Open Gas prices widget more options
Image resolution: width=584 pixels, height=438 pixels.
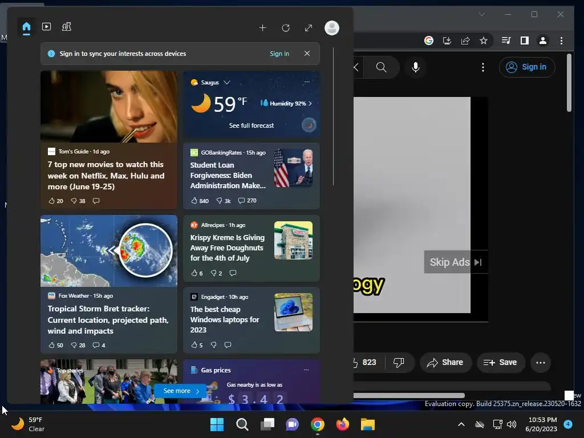click(306, 370)
